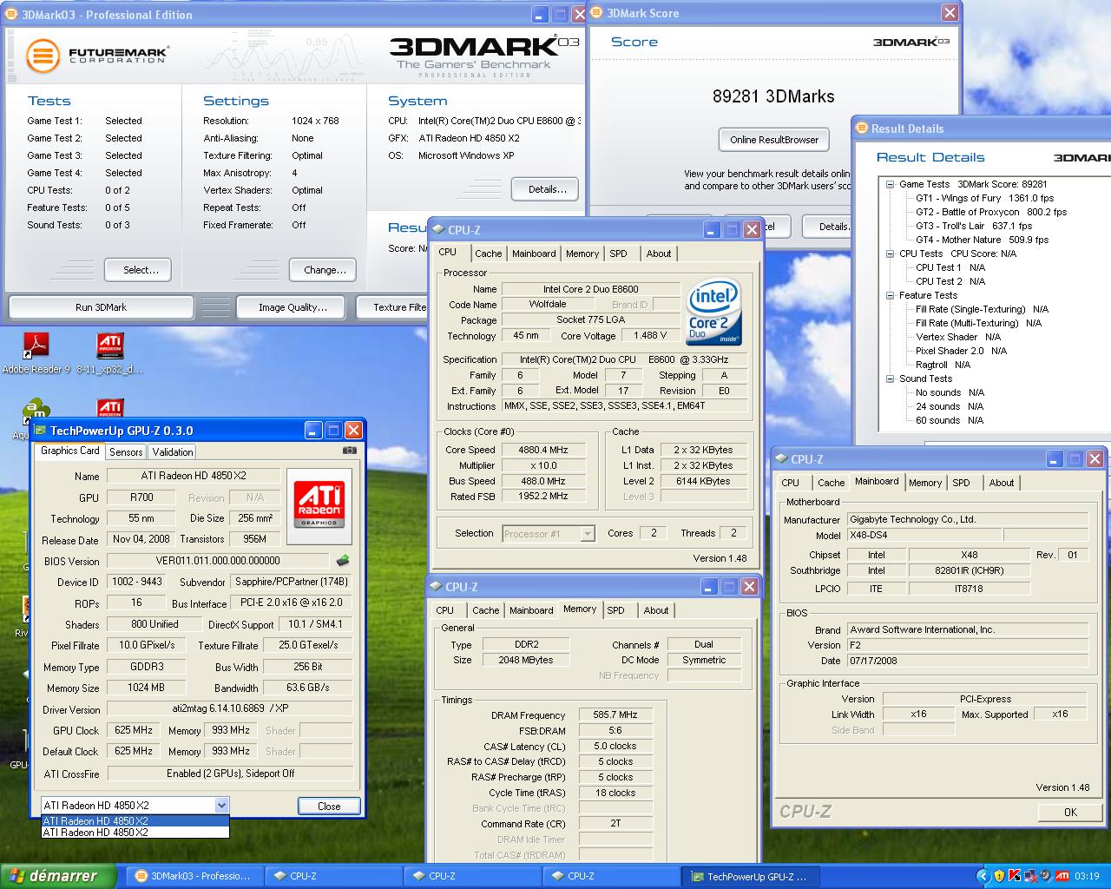This screenshot has height=889, width=1111.
Task: Open the yellow security shield tray icon
Action: (x=999, y=876)
